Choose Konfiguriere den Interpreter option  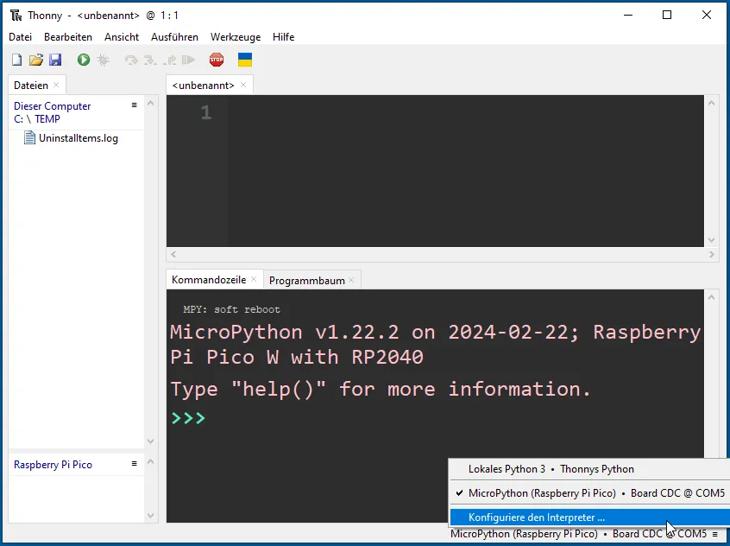coord(536,517)
